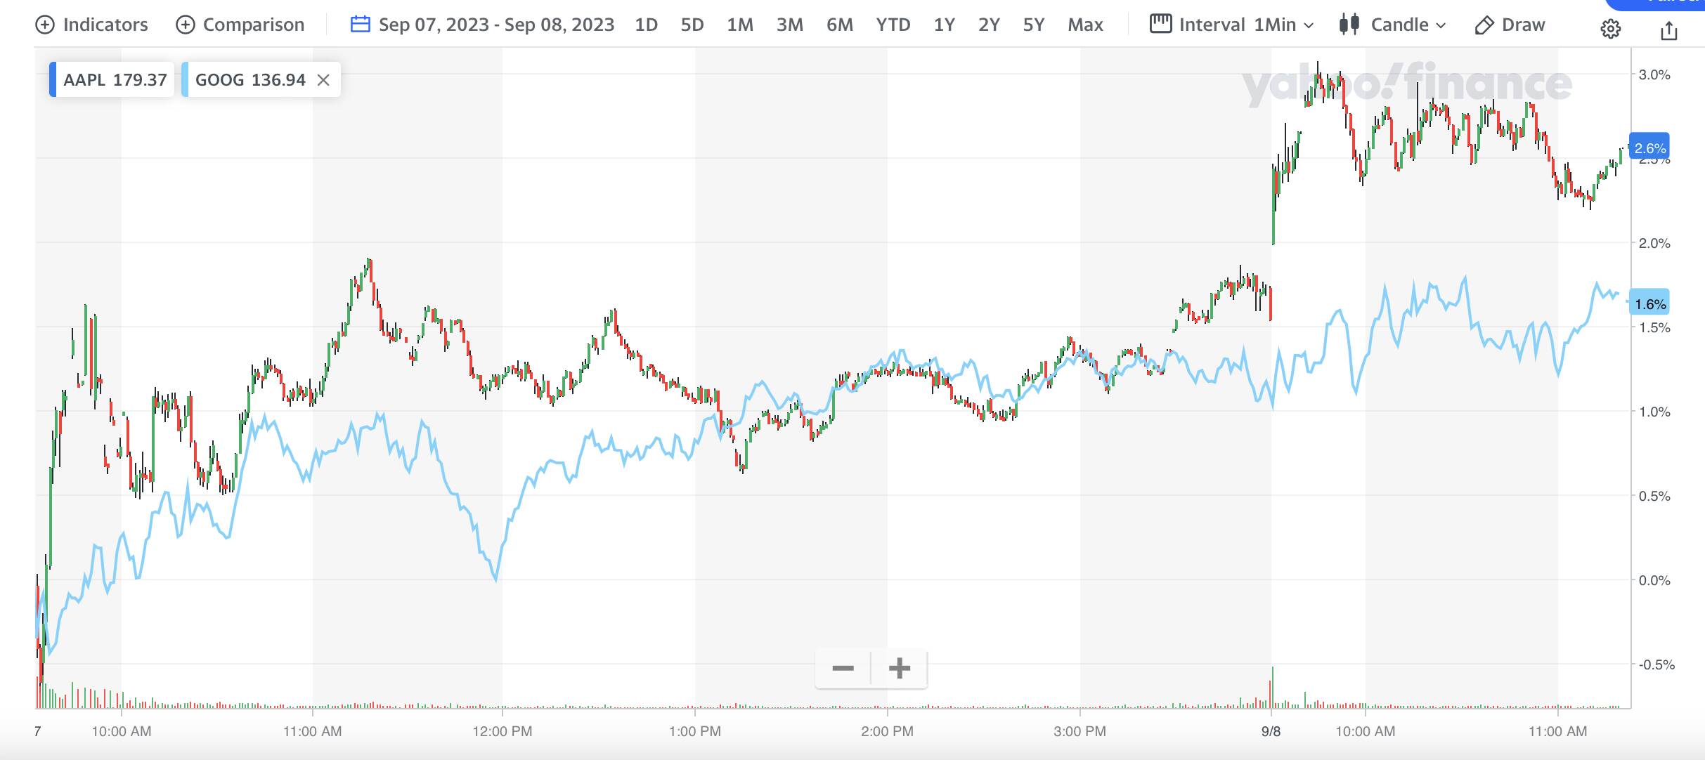Click the 0.0% axis label
This screenshot has height=760, width=1705.
point(1654,580)
